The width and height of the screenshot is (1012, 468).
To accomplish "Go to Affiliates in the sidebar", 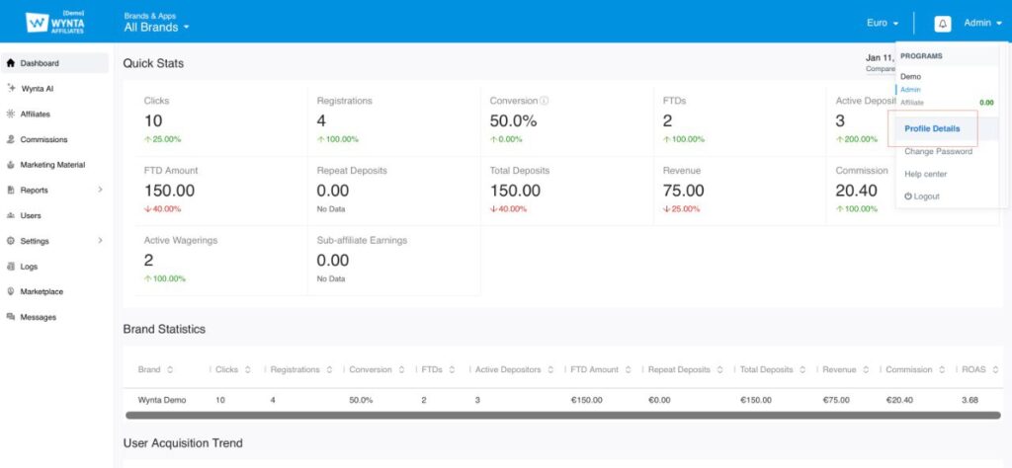I will (36, 114).
